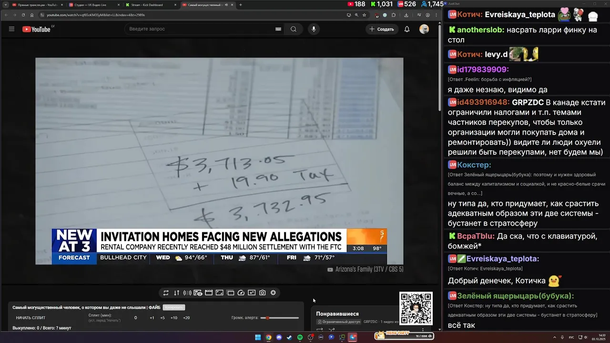Open the Понравившиеся playlist title
610x343 pixels.
[337, 314]
